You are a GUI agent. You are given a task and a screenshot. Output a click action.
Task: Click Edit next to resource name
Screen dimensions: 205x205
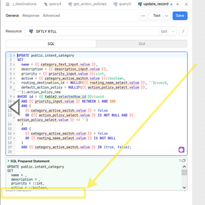164,32
